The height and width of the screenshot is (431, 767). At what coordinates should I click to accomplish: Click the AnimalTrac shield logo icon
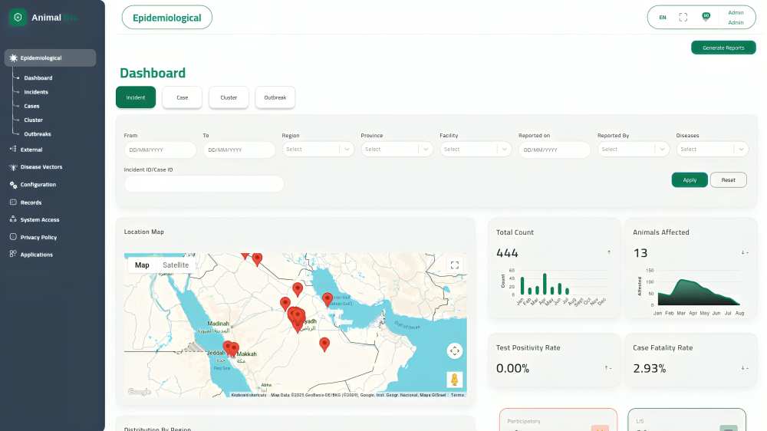click(18, 18)
